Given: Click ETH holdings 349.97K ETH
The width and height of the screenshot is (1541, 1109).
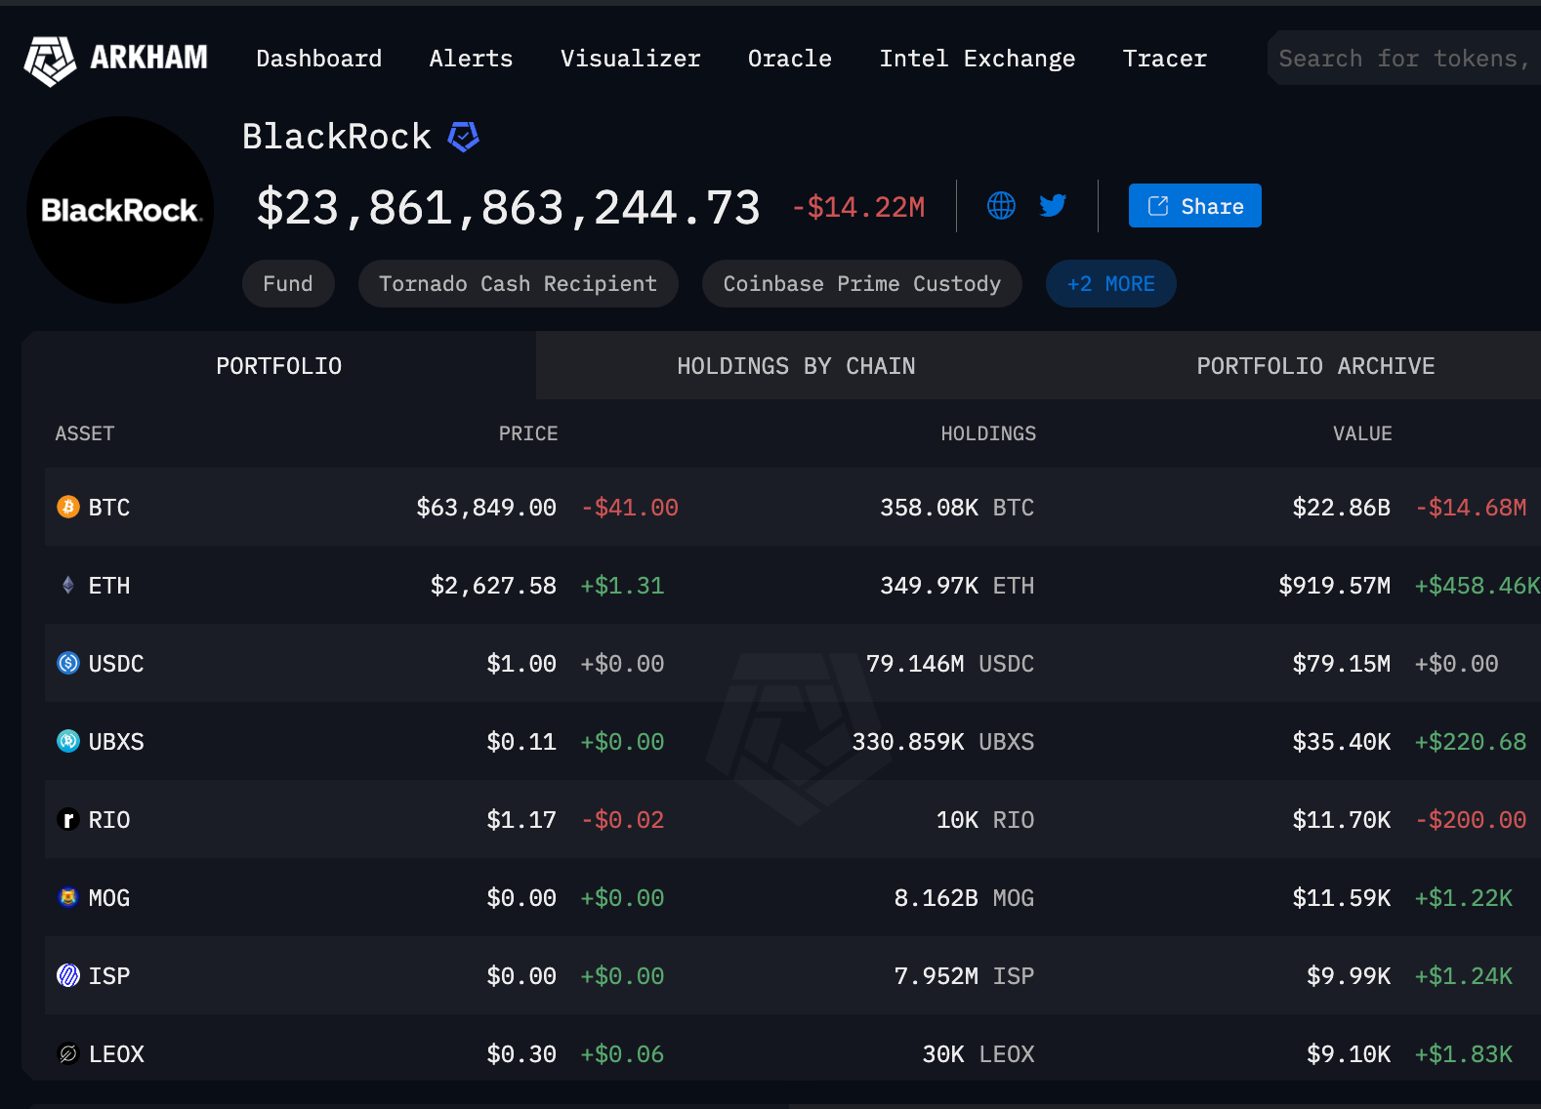Looking at the screenshot, I should [957, 586].
